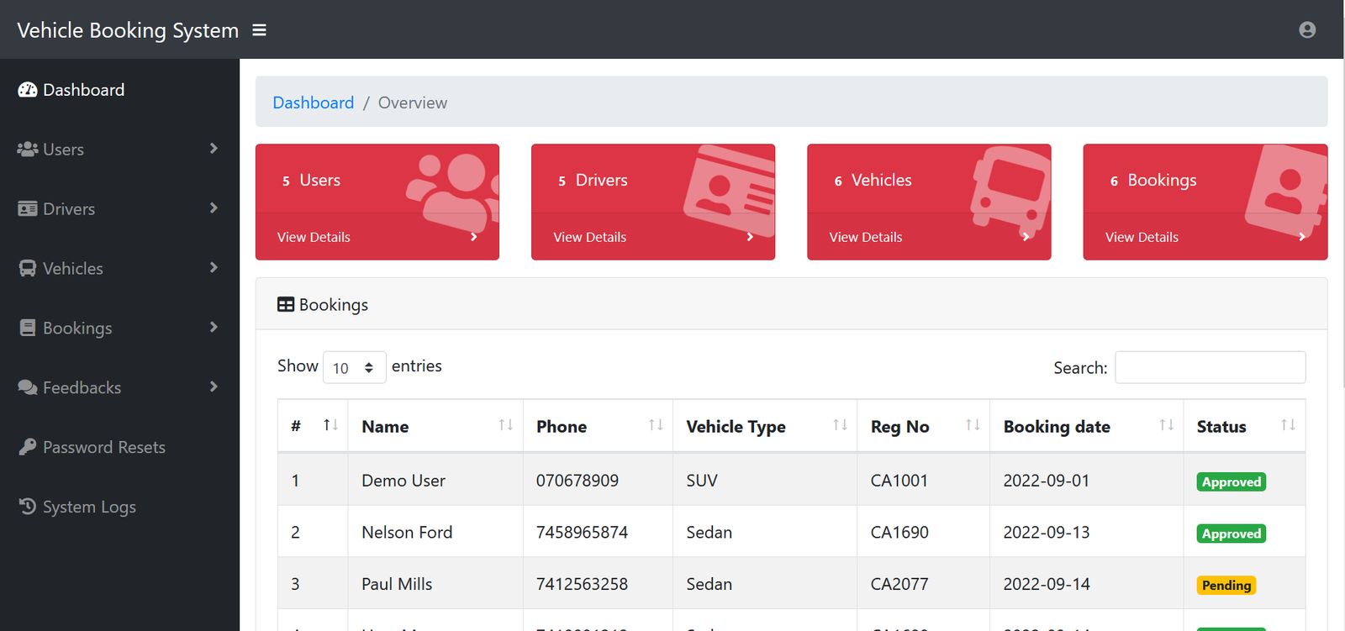This screenshot has height=631, width=1345.
Task: Click the Dashboard breadcrumb link
Action: (x=313, y=103)
